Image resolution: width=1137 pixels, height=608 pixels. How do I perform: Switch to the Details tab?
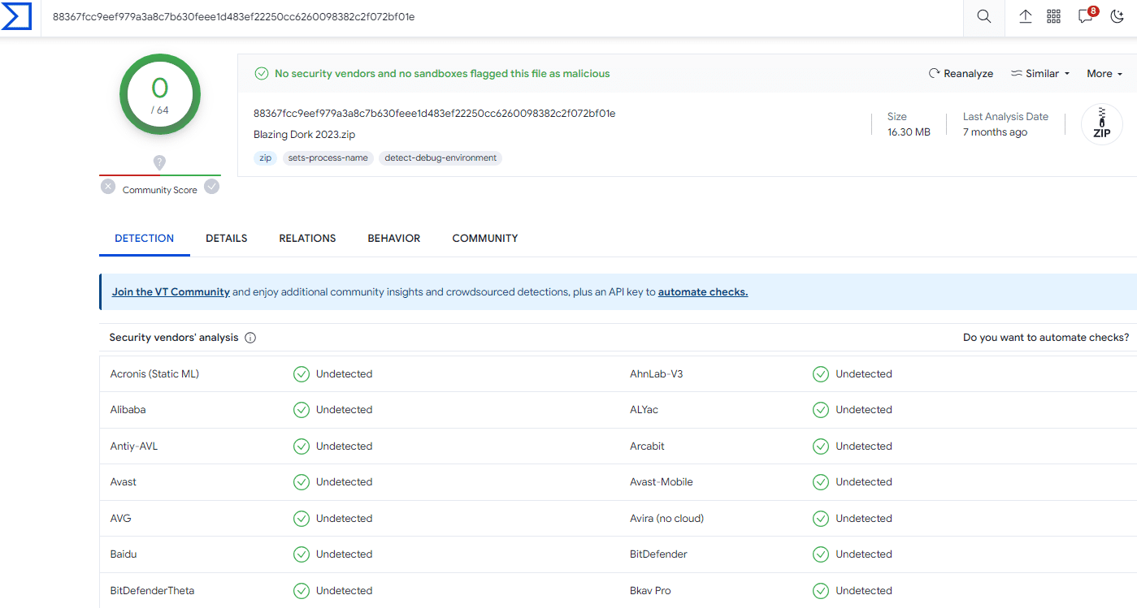tap(226, 239)
